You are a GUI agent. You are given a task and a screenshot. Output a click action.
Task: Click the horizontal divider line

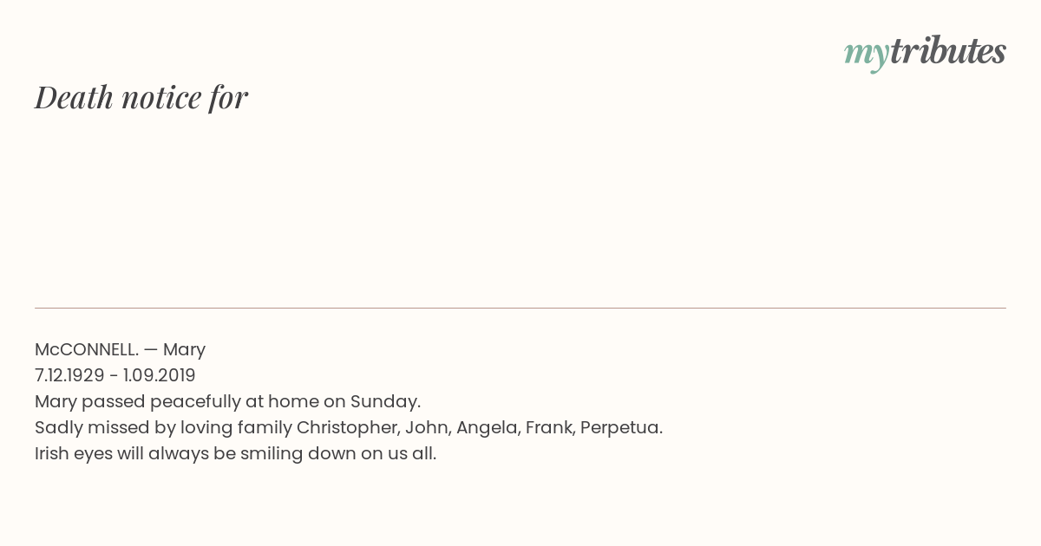click(x=520, y=308)
